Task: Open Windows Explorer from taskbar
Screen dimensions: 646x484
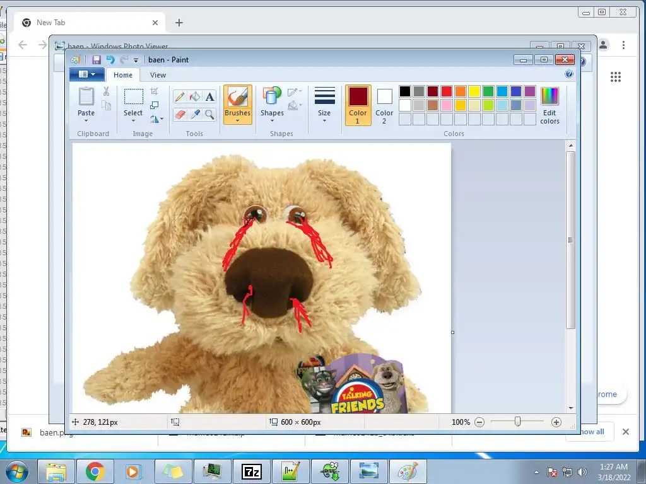Action: tap(56, 471)
